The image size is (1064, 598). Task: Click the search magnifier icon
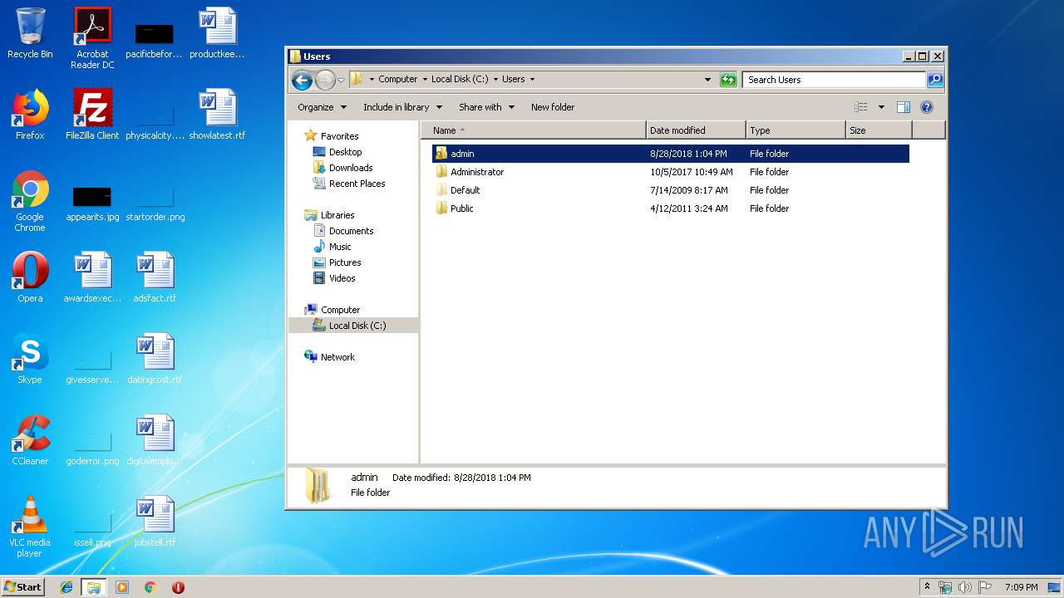935,80
